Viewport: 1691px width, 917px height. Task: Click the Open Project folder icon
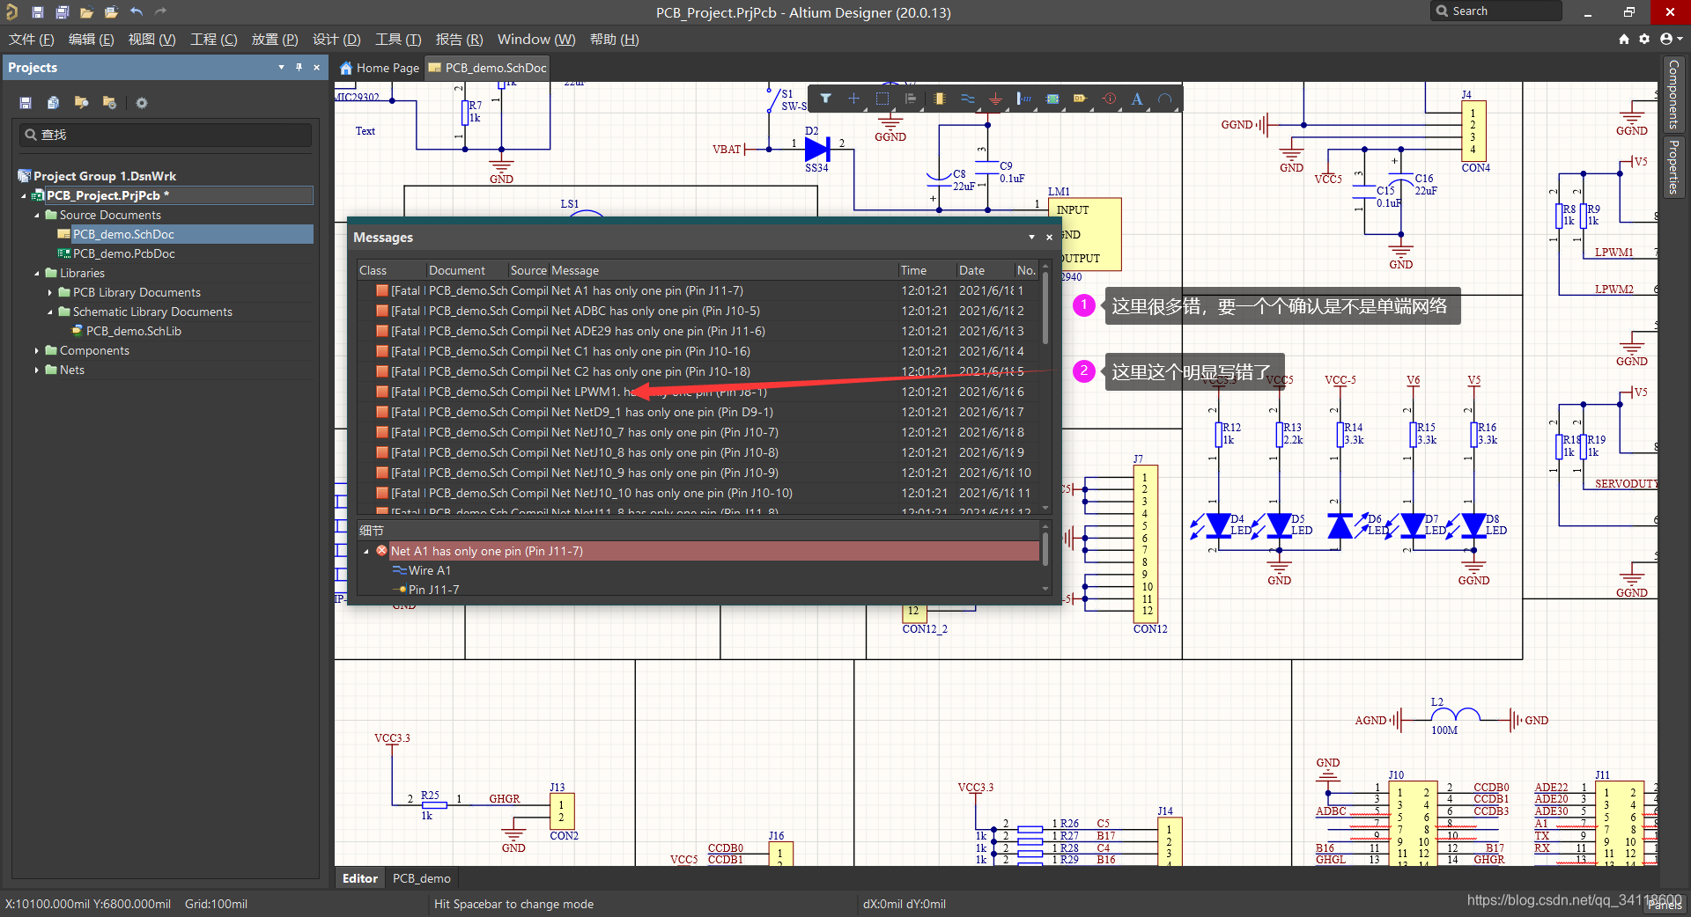111,12
